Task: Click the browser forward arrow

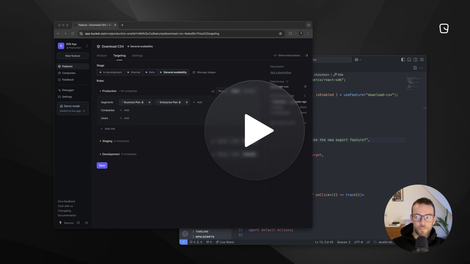Action: [x=65, y=34]
